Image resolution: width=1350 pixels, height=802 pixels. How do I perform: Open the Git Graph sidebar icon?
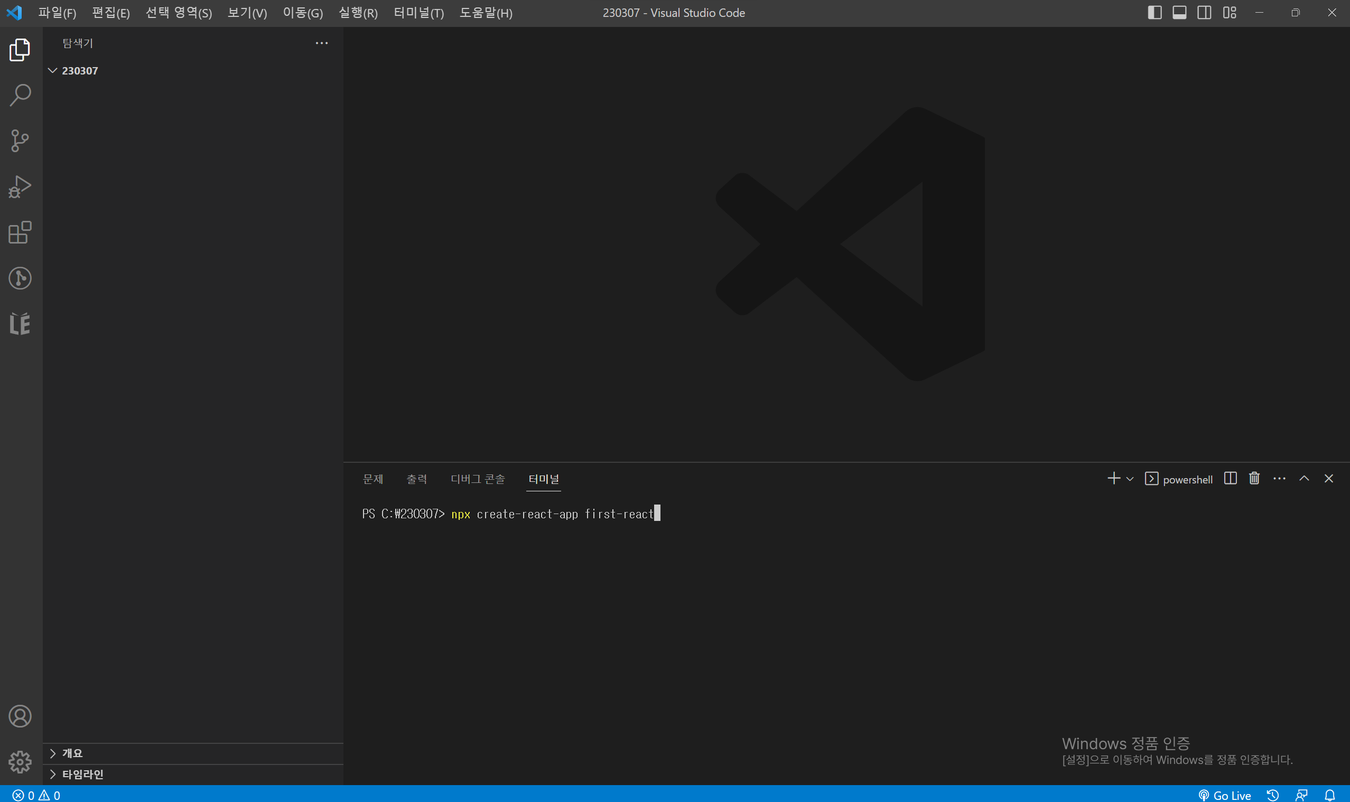pos(21,278)
